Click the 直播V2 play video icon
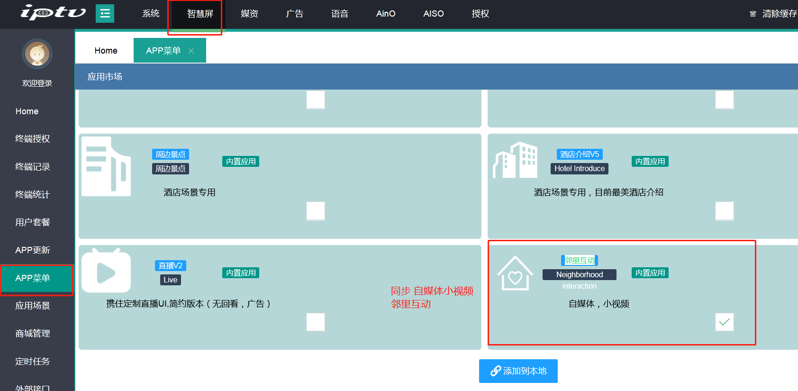The height and width of the screenshot is (391, 798). [106, 271]
